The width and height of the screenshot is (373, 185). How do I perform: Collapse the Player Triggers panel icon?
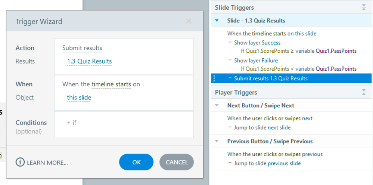coord(364,92)
